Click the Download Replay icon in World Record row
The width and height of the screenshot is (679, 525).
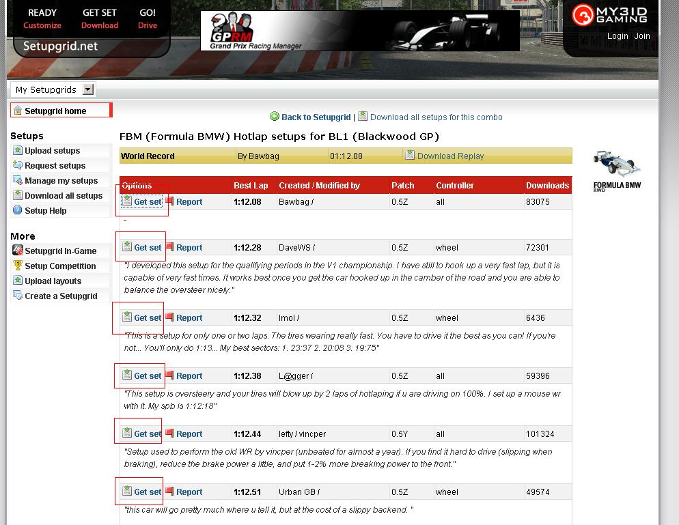click(410, 154)
